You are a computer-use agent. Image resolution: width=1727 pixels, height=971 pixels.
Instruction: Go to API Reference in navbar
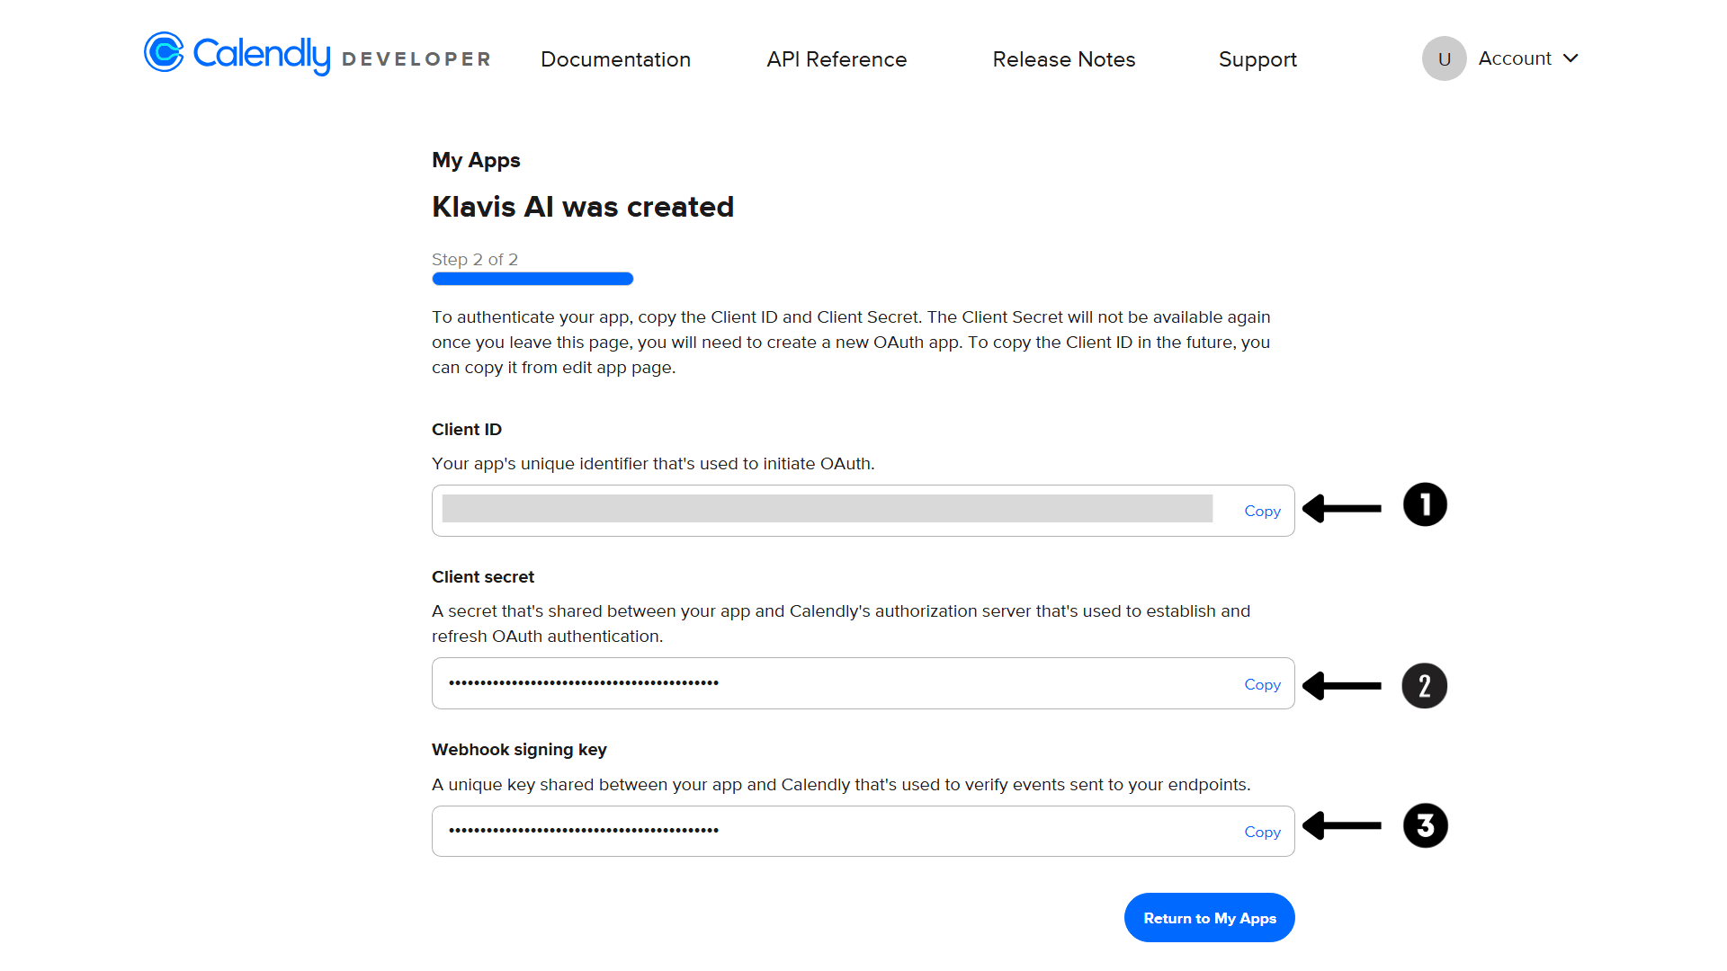(837, 59)
